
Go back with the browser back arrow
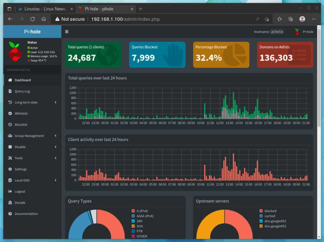coord(10,19)
